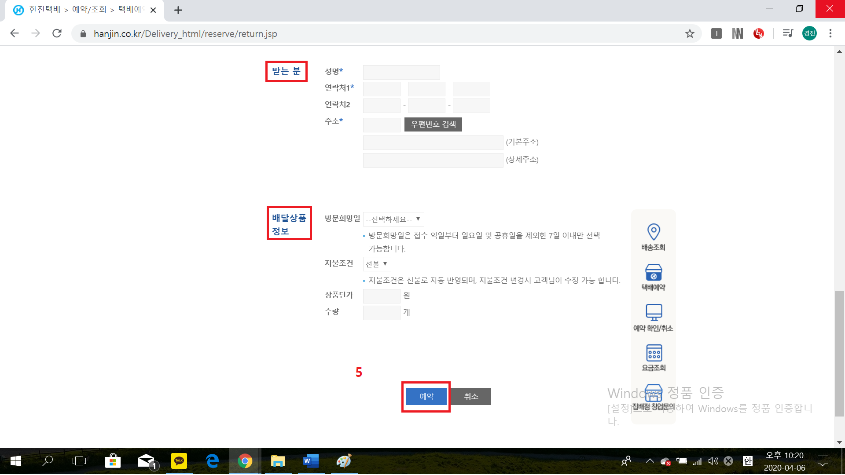Click the 우편번호 검색 button
This screenshot has width=845, height=475.
coord(433,124)
